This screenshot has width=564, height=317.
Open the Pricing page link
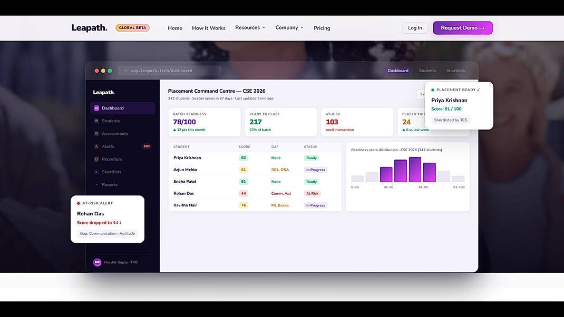click(x=322, y=28)
